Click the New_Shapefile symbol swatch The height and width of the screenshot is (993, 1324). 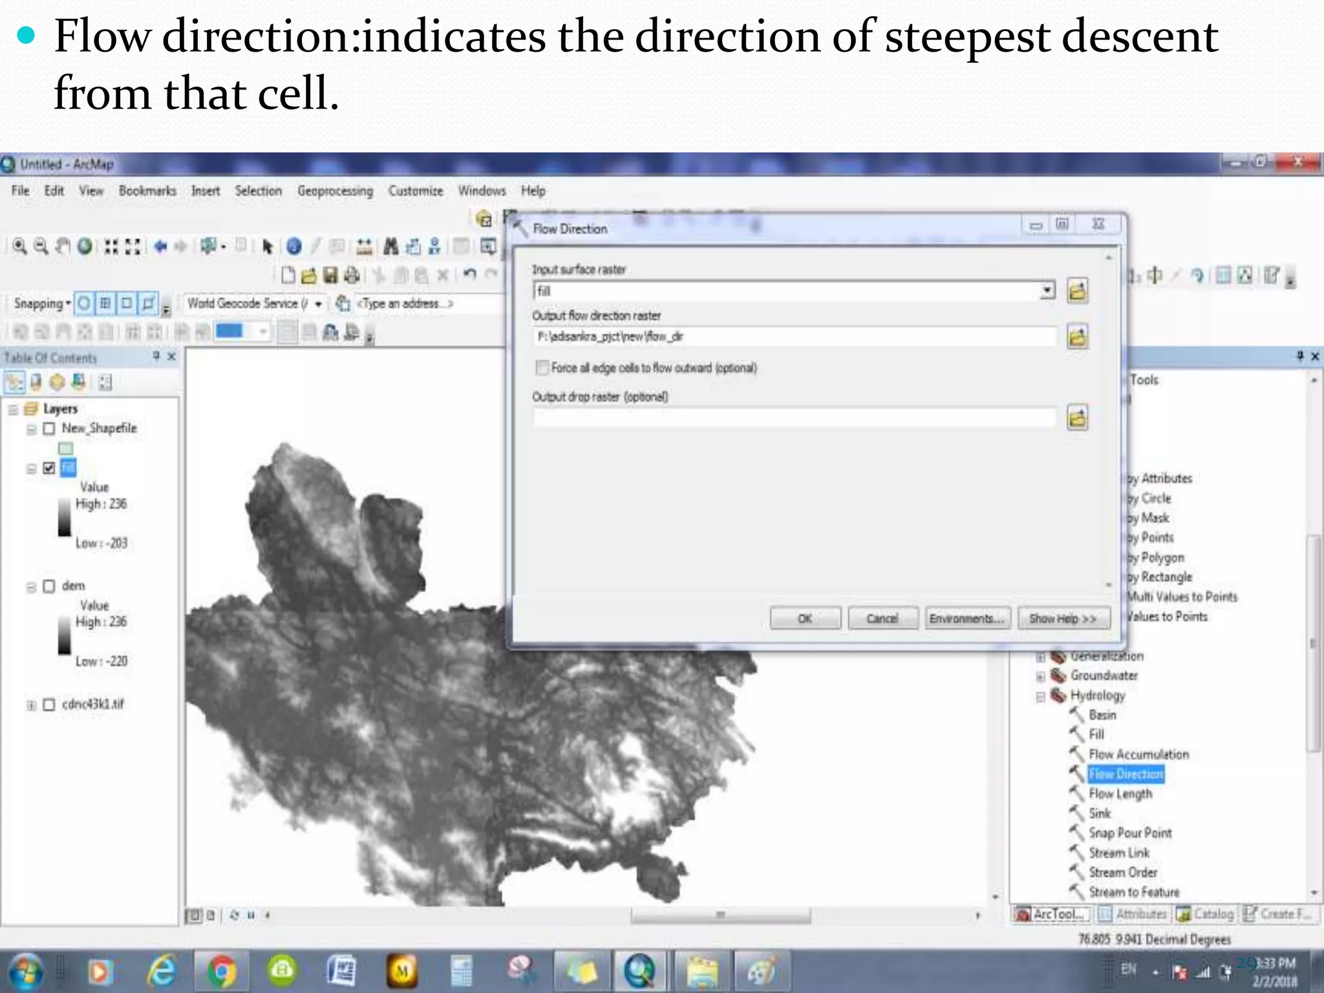pyautogui.click(x=66, y=448)
